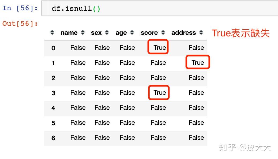
Task: Sort by the age column arrow icon
Action: 132,32
